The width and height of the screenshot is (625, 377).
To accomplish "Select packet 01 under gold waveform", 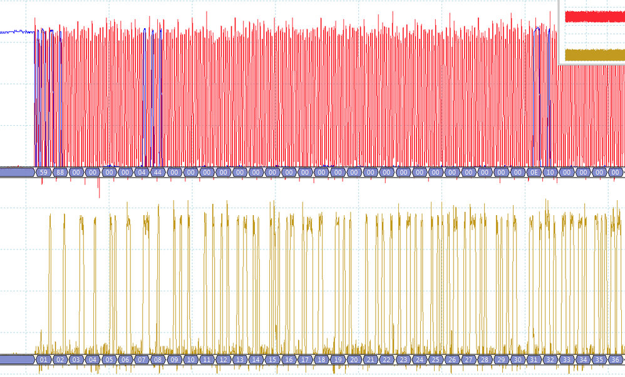I will 43,359.
